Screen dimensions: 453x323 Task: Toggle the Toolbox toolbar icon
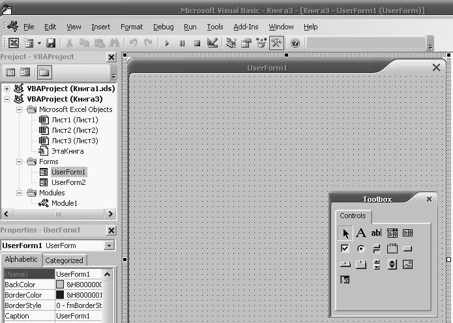[x=276, y=43]
